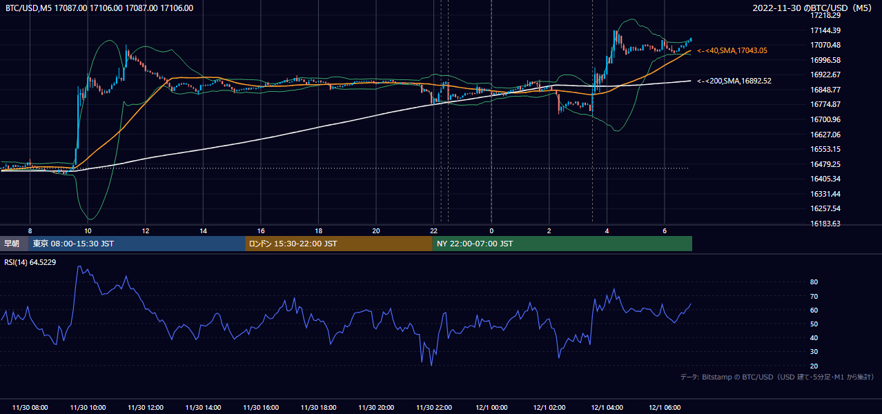
Task: Click price axis value 16848.77
Action: point(825,90)
